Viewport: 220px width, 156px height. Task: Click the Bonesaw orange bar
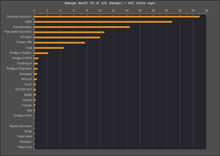(35, 74)
